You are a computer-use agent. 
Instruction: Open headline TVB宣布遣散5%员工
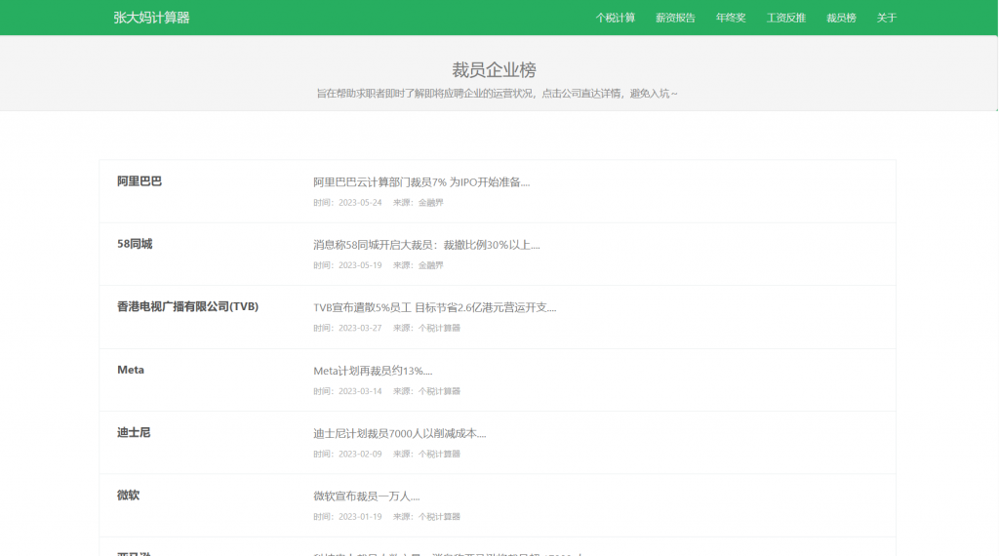(x=434, y=307)
